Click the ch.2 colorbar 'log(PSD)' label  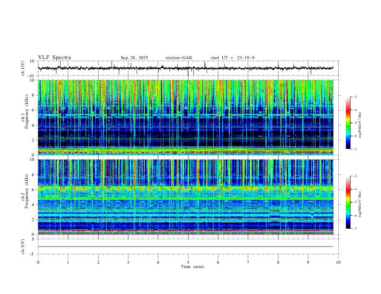coord(360,205)
